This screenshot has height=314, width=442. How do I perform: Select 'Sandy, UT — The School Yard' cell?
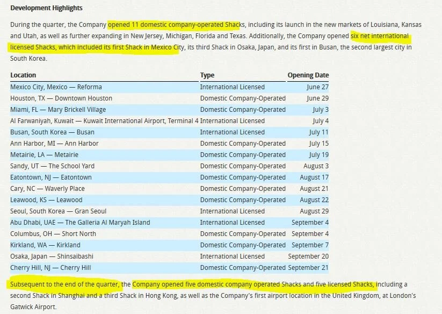click(52, 166)
